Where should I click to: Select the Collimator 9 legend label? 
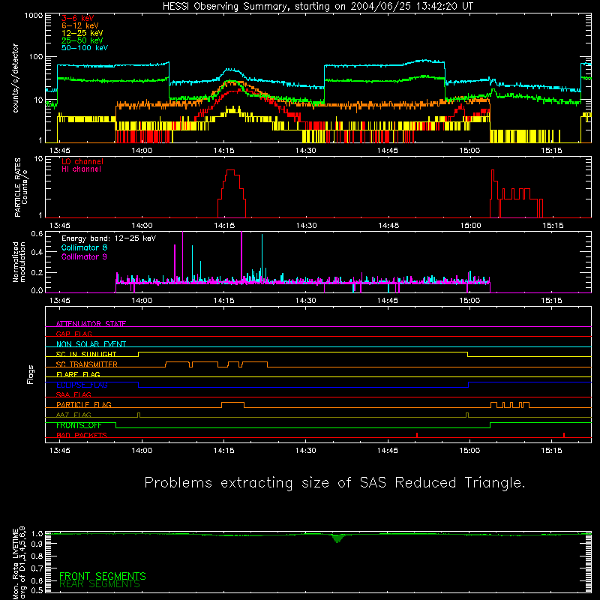tap(84, 256)
